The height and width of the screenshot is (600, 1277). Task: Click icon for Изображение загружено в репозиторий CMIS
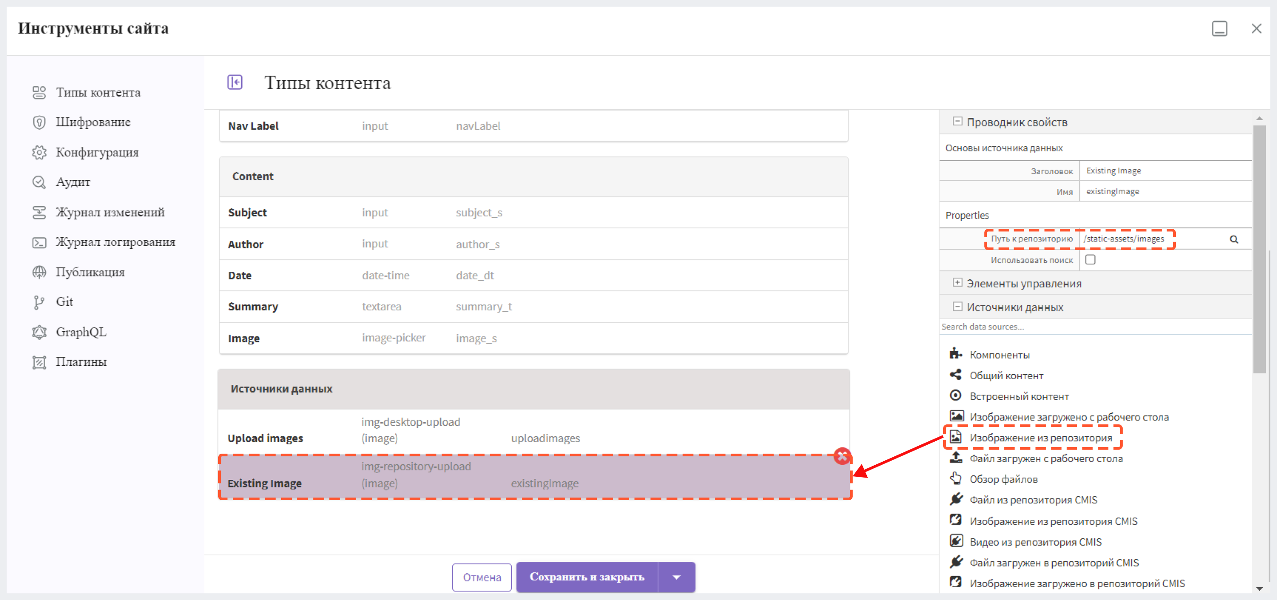pos(956,583)
